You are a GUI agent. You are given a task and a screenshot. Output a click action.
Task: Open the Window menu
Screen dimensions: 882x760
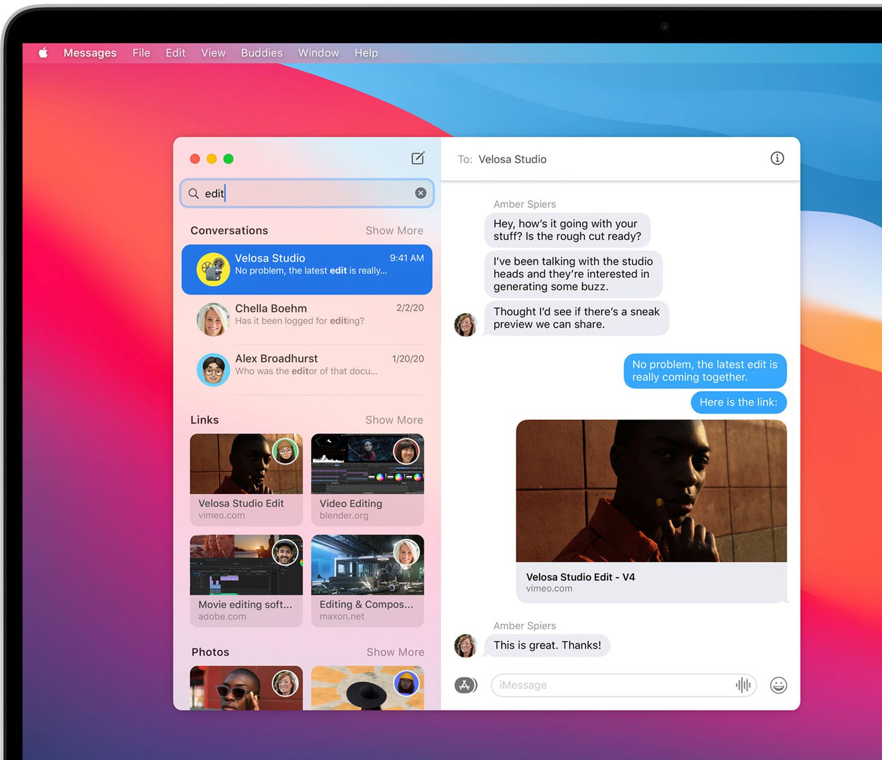[318, 52]
